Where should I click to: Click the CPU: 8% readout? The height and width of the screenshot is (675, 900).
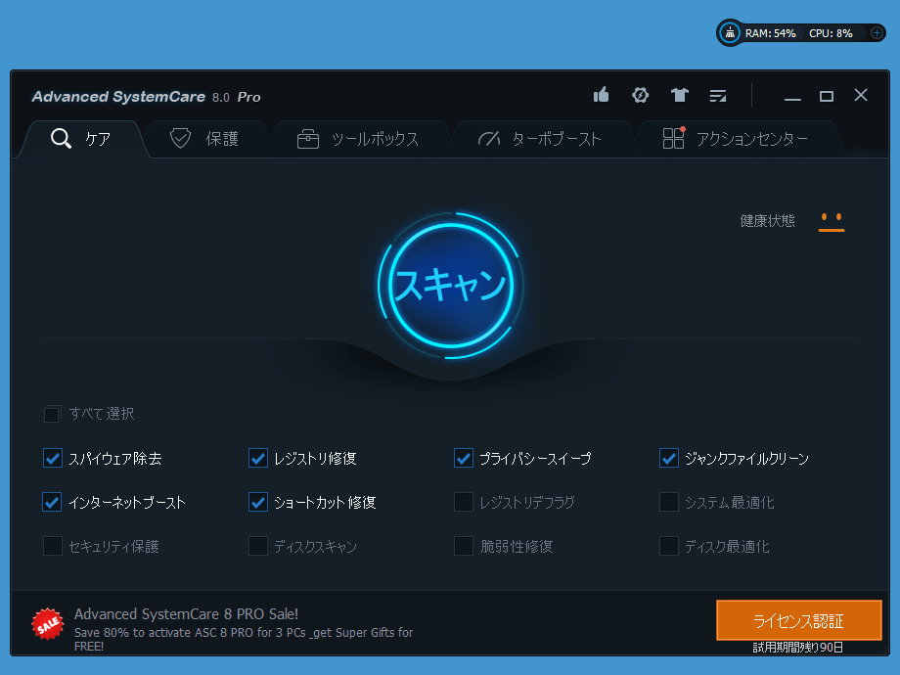(831, 33)
